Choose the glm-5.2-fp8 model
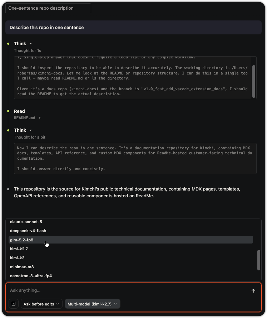The height and width of the screenshot is (318, 267). click(131, 240)
